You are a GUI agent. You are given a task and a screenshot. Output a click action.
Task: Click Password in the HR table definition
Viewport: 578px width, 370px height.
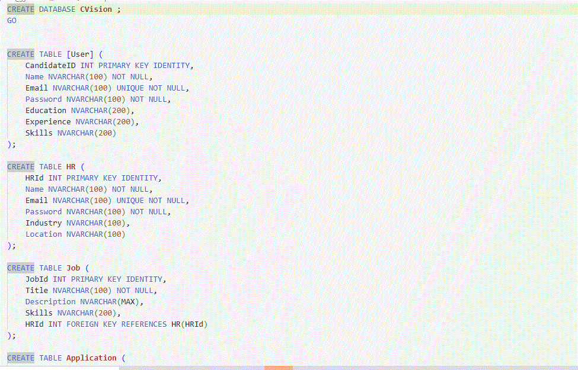(43, 212)
